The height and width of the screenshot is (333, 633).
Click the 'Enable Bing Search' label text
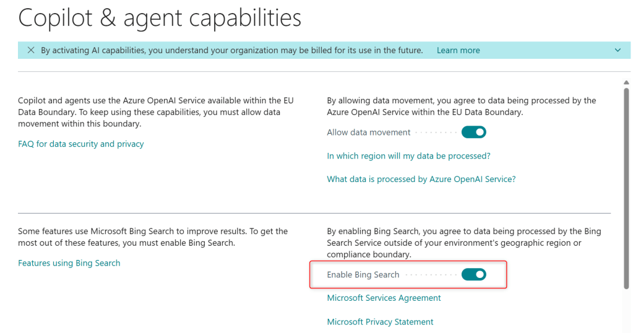[363, 275]
